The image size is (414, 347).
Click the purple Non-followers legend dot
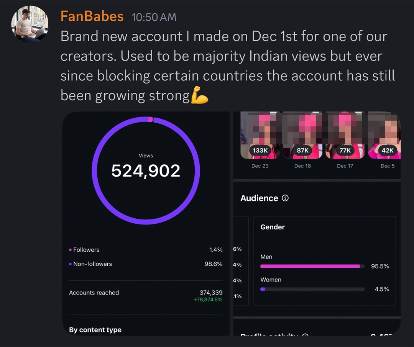70,264
